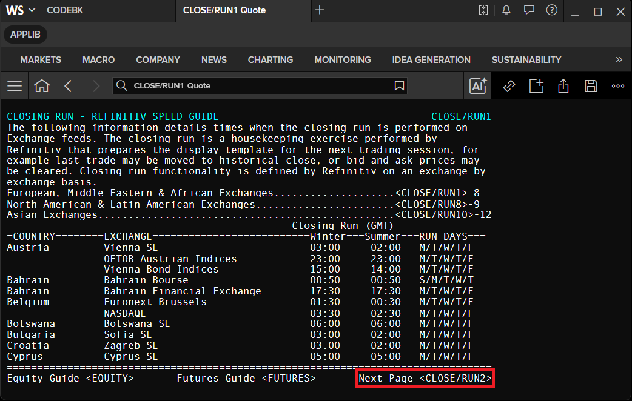Click the Closing Run (GMT) heading
Screen dimensions: 632x401
click(x=342, y=226)
